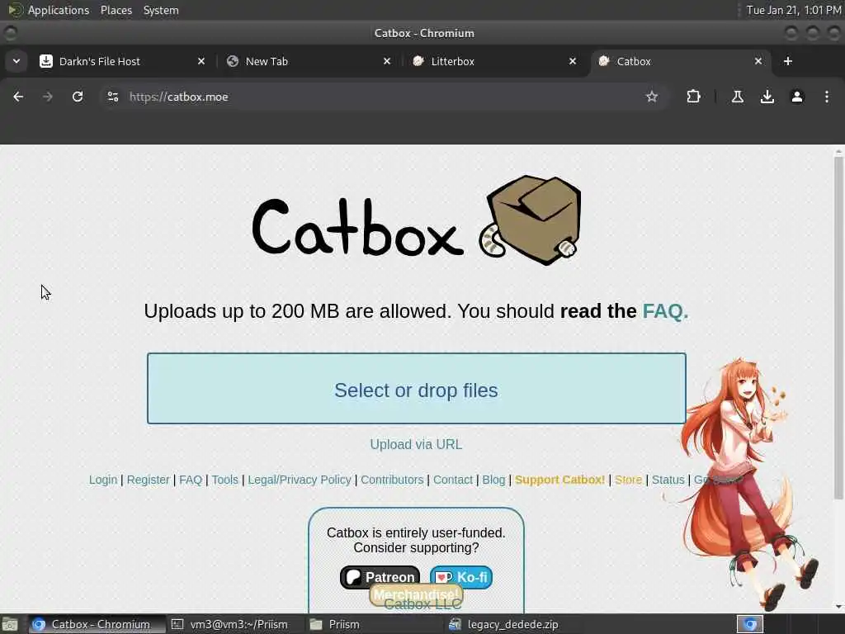The image size is (845, 634).
Task: Open the Tools link
Action: (224, 480)
